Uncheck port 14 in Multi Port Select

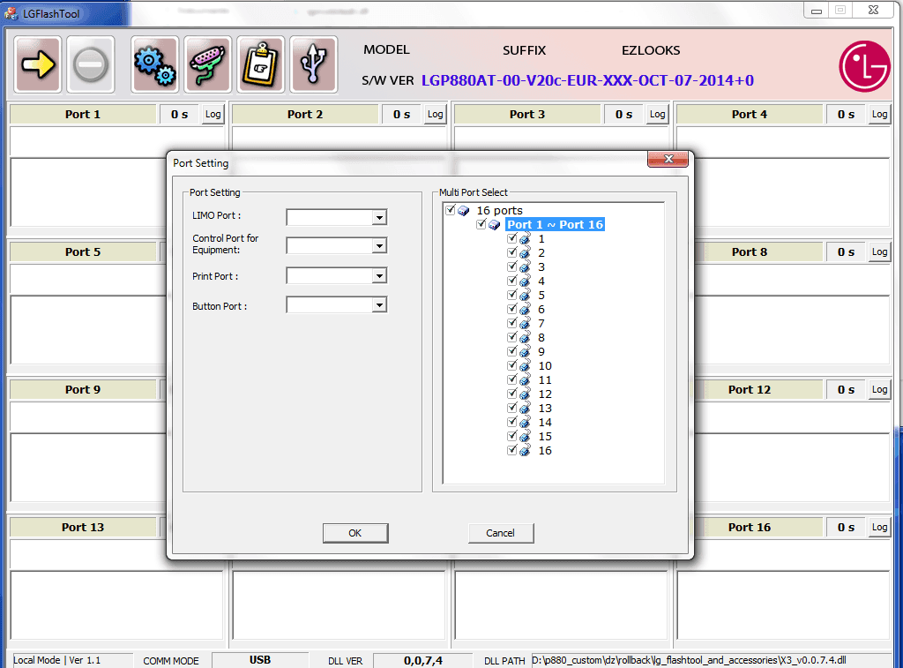[x=512, y=422]
